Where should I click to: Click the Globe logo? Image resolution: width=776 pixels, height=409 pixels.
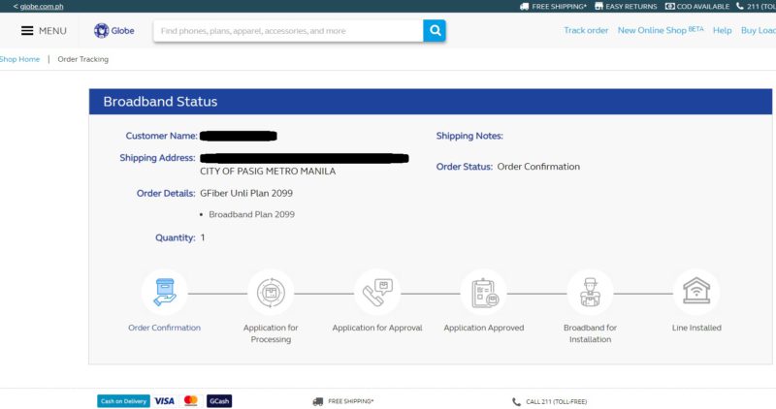coord(115,31)
